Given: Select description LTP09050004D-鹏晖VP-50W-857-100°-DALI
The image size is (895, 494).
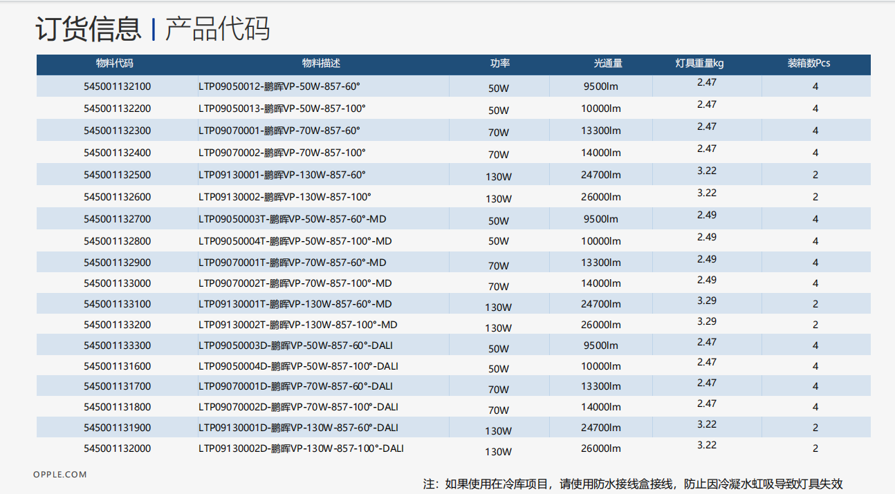Looking at the screenshot, I should pos(298,366).
